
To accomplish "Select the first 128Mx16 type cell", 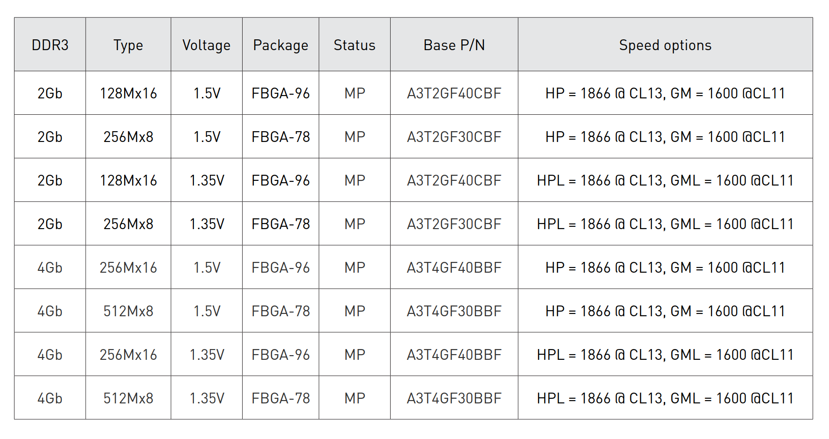I will pyautogui.click(x=128, y=93).
